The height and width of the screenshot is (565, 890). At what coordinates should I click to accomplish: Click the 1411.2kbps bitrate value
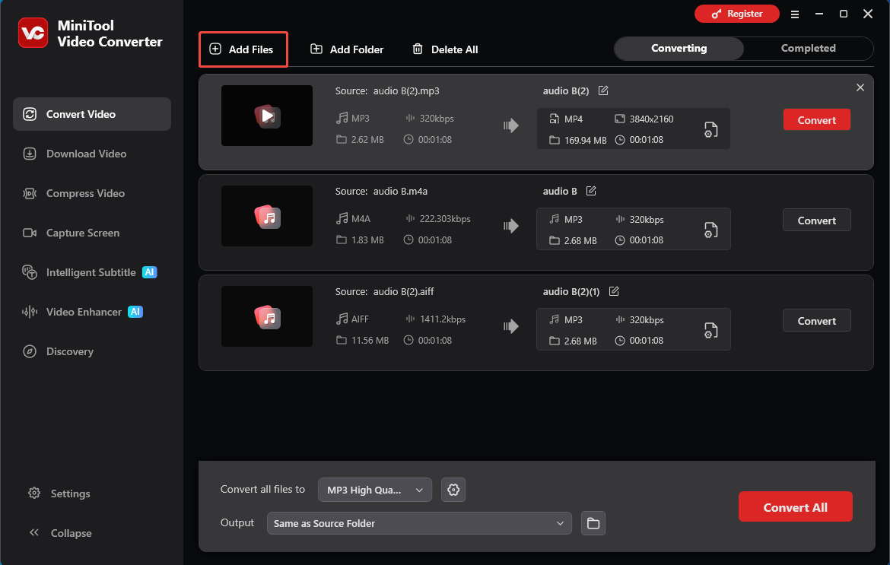pos(443,319)
